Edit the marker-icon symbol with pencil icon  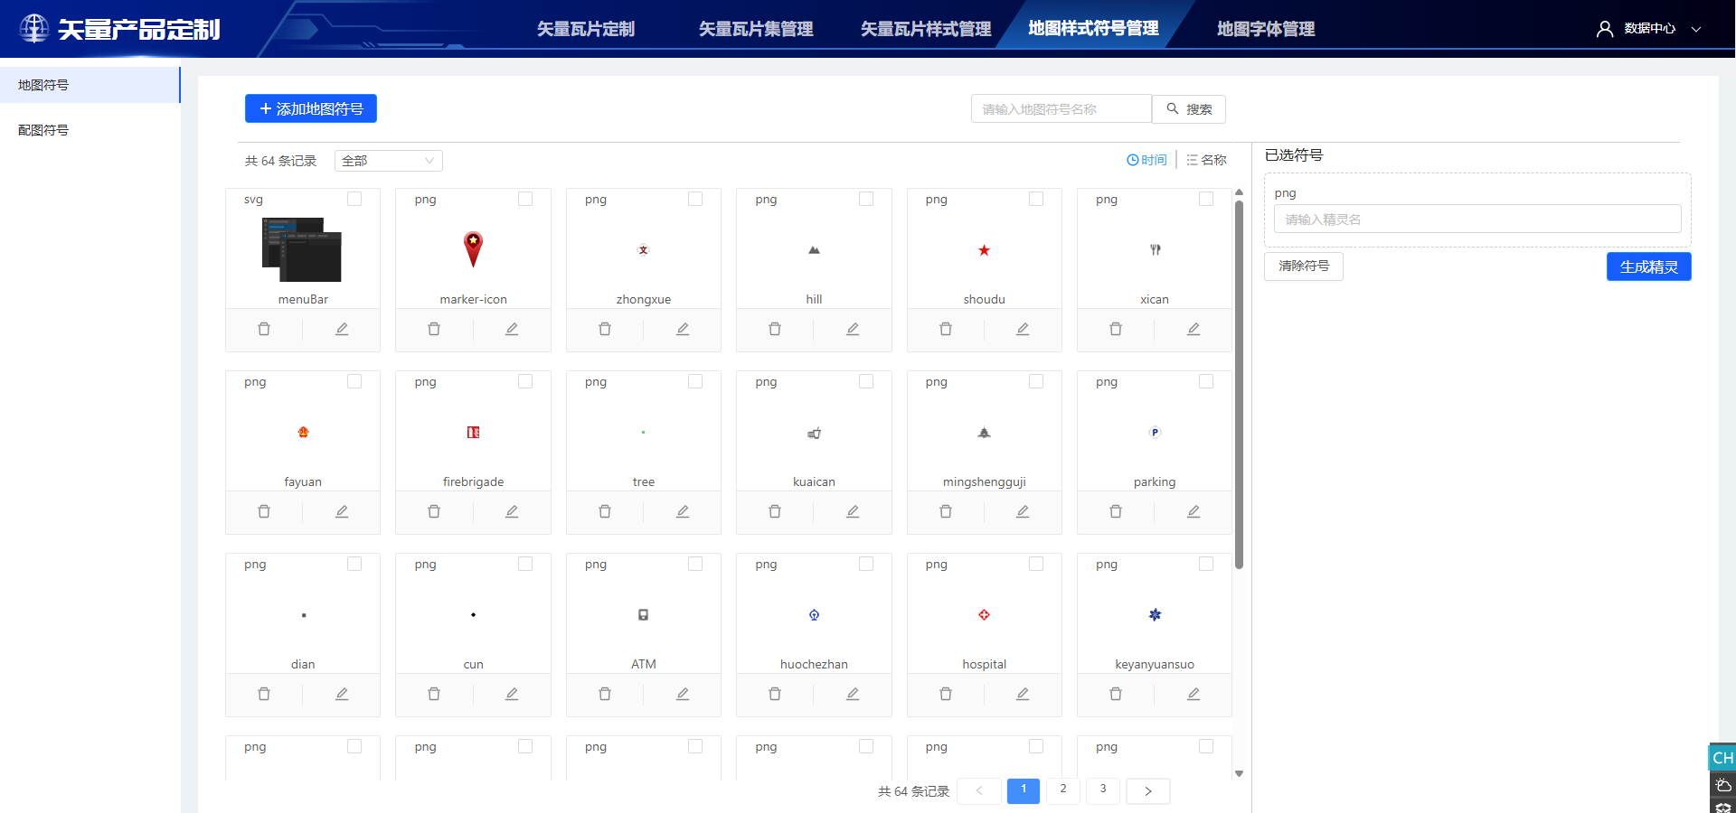tap(512, 329)
